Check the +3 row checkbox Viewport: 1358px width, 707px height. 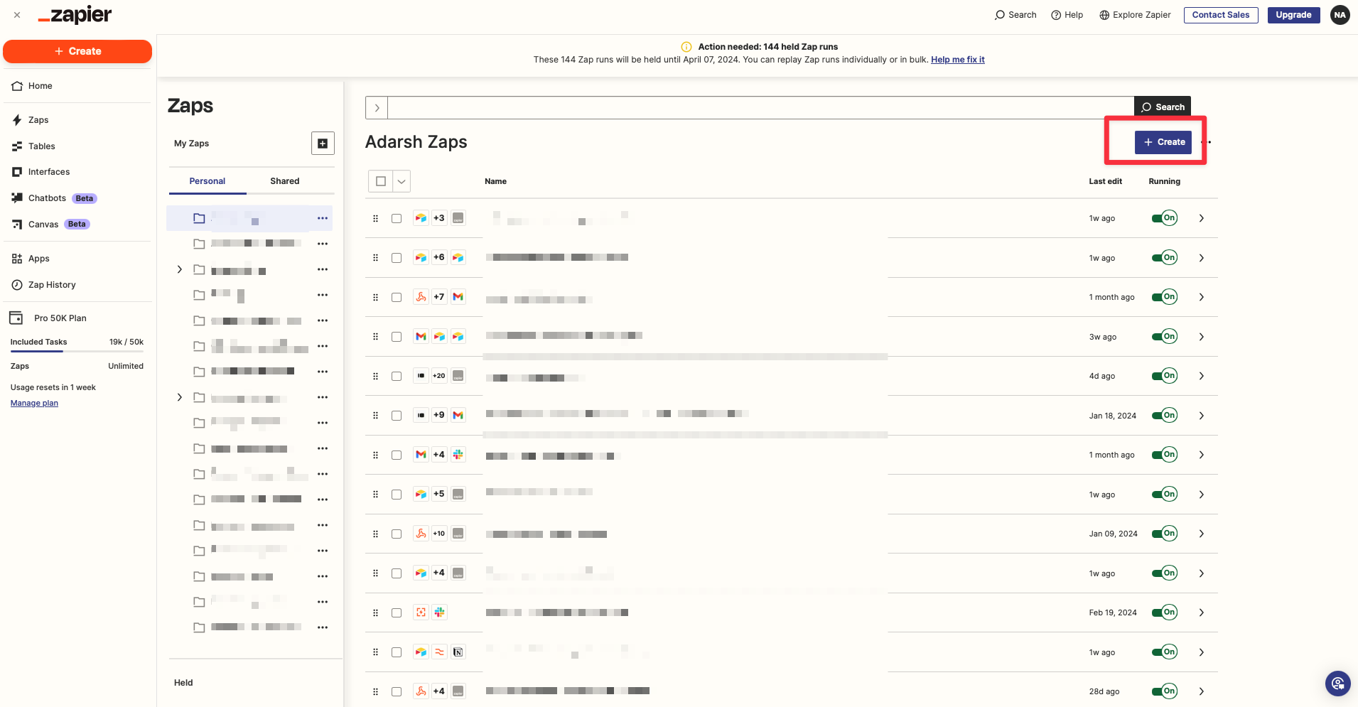pyautogui.click(x=397, y=218)
